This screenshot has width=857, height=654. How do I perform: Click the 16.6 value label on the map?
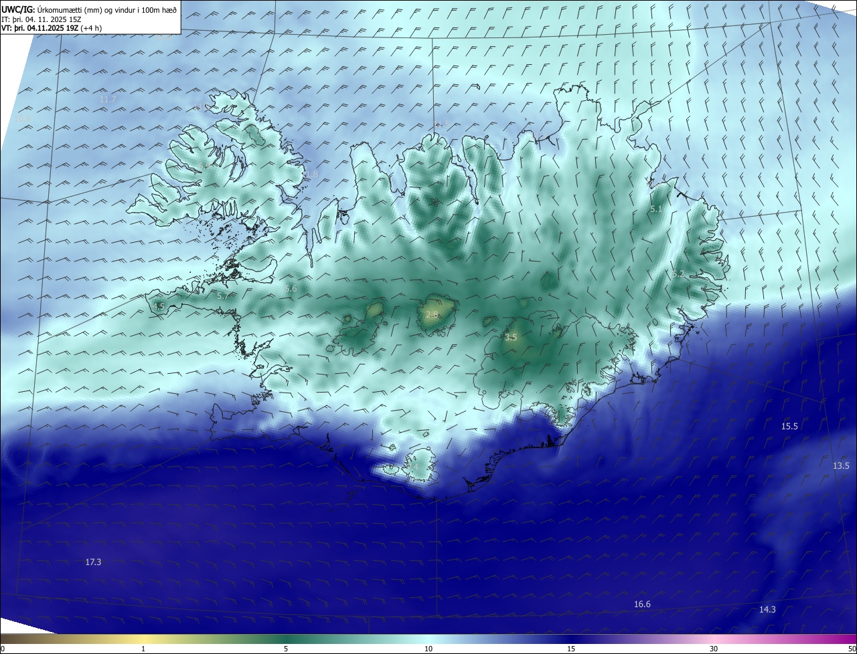click(642, 605)
